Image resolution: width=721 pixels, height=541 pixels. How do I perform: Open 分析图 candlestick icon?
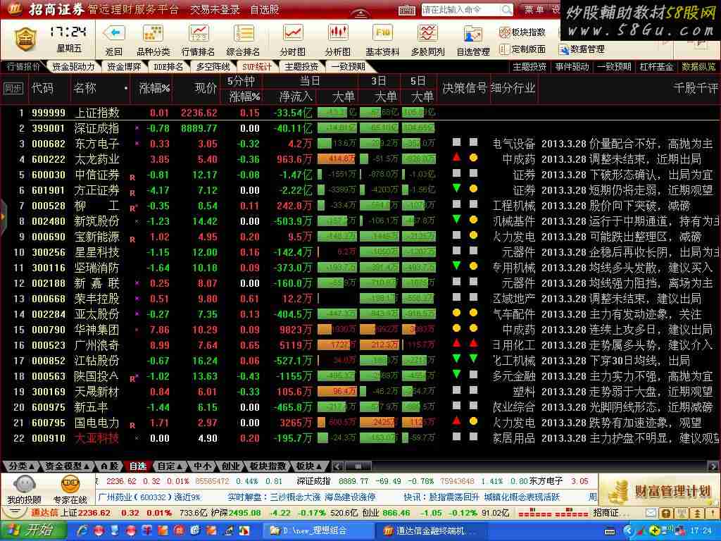(x=337, y=33)
